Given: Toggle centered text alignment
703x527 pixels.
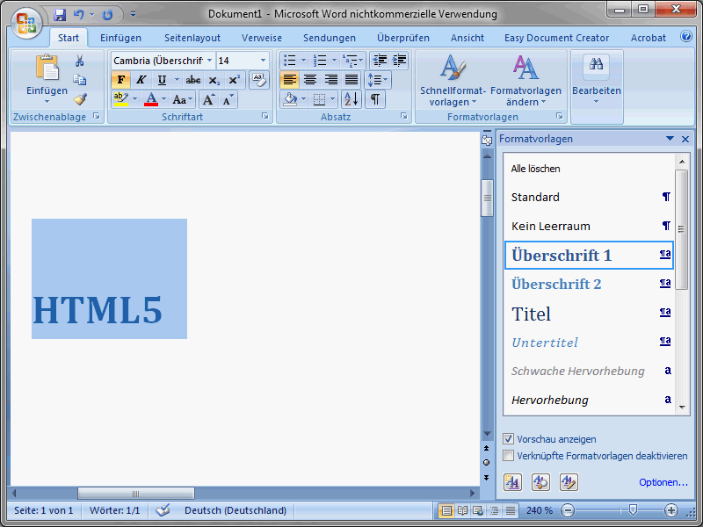Looking at the screenshot, I should tap(310, 80).
